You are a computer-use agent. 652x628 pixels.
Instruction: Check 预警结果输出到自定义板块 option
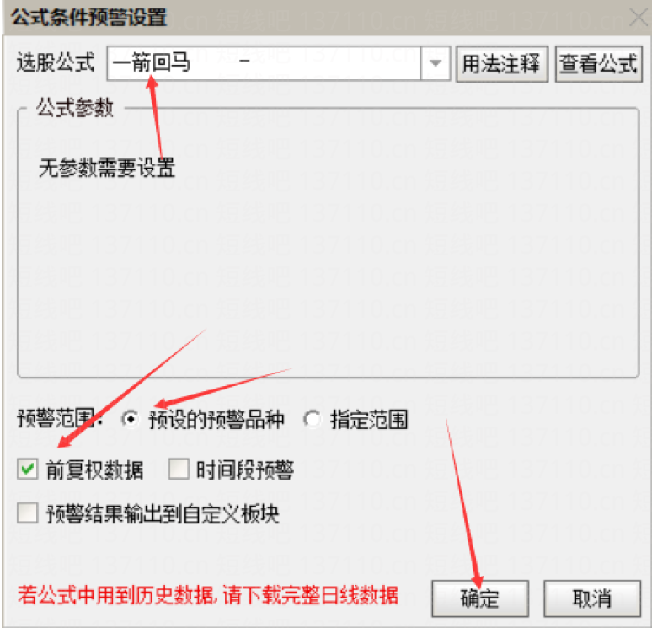(x=28, y=513)
